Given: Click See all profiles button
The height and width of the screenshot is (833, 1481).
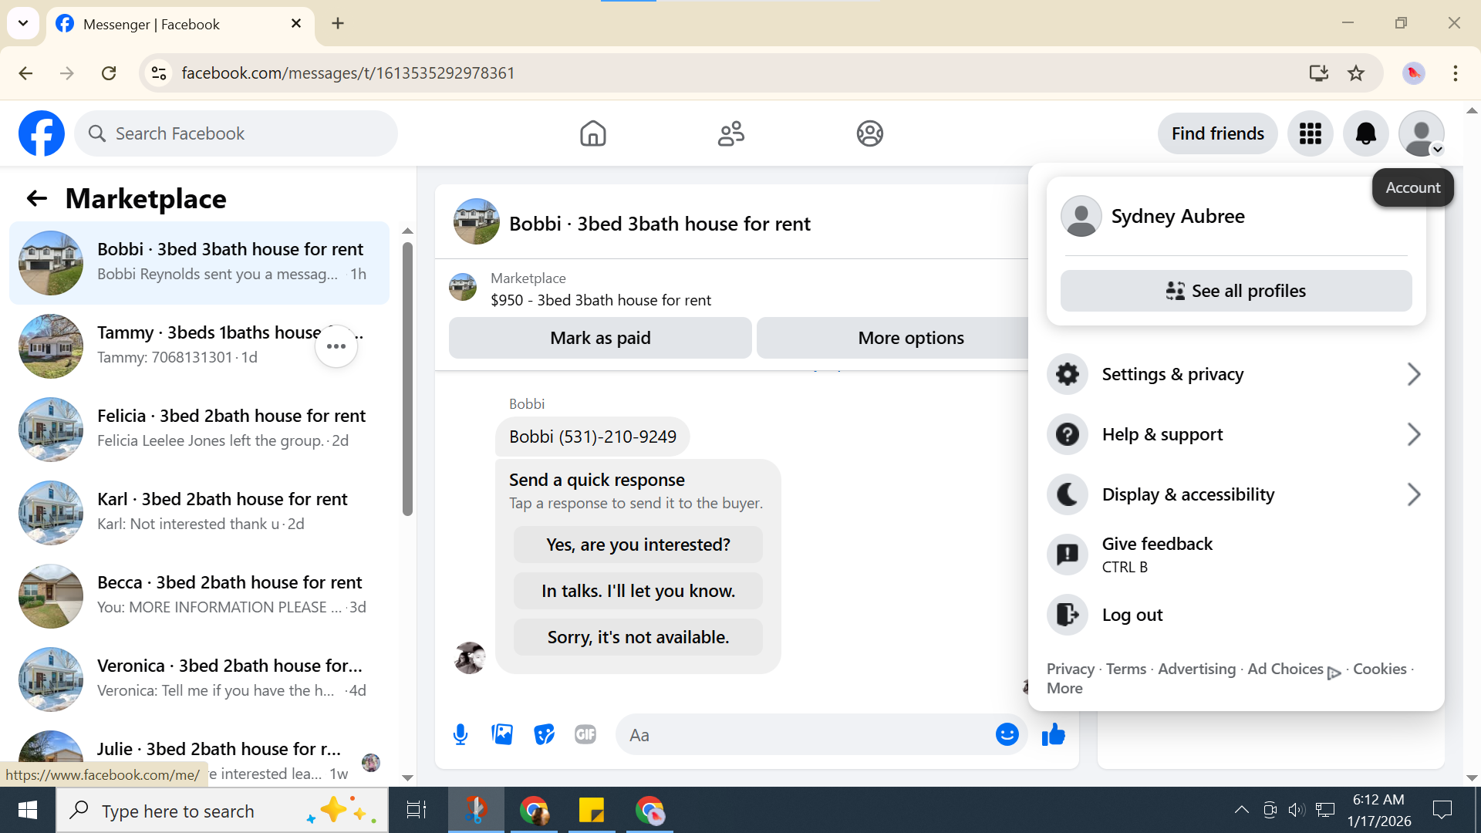Looking at the screenshot, I should (x=1236, y=291).
